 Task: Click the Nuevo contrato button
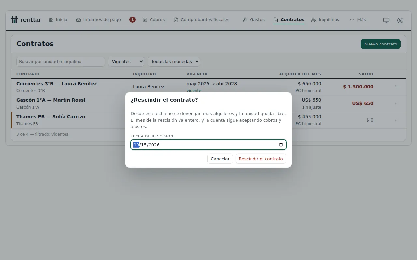[x=381, y=44]
